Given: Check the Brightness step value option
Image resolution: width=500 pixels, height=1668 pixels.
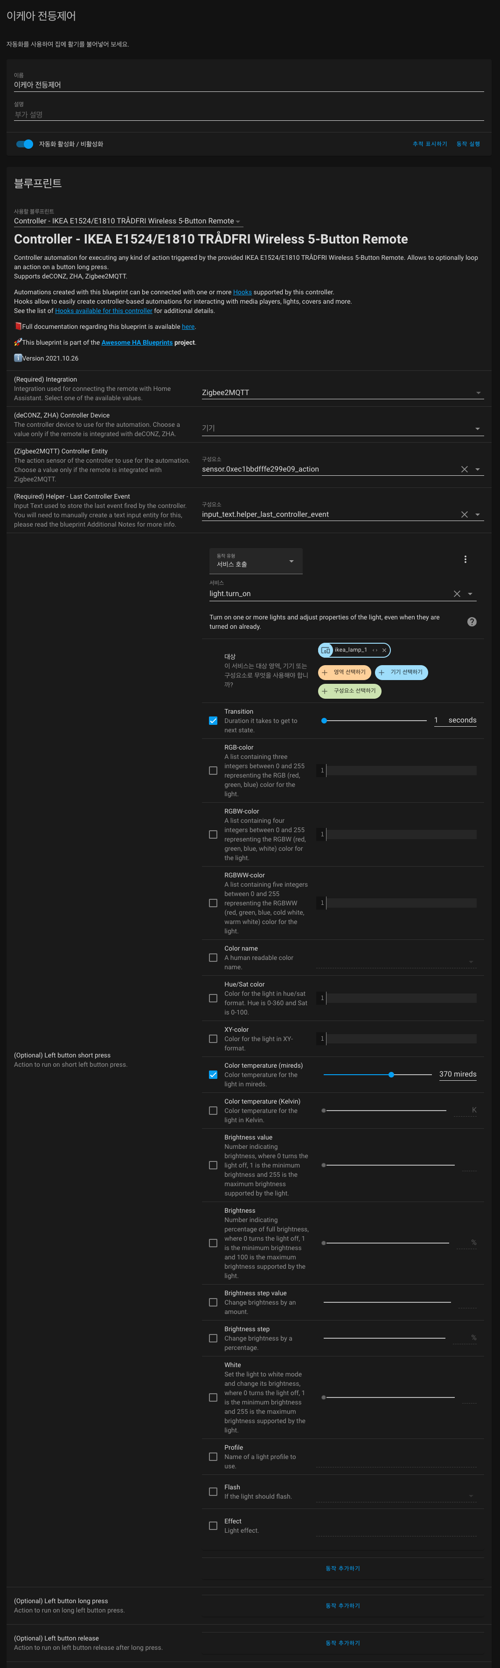Looking at the screenshot, I should tap(213, 1302).
